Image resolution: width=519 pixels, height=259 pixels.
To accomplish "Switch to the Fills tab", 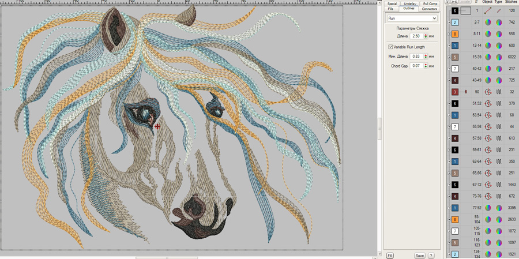I will click(x=391, y=9).
